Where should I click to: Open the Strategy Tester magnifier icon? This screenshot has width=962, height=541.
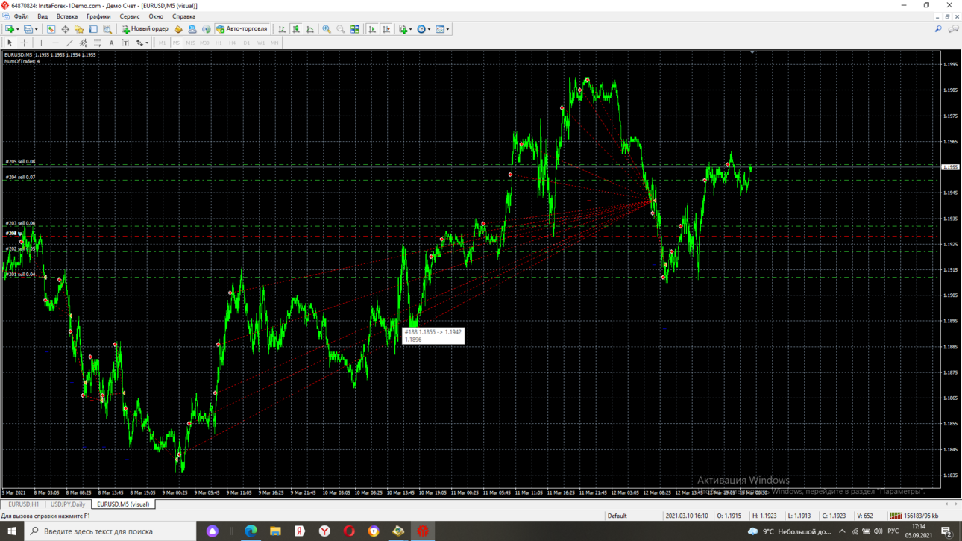tap(107, 29)
